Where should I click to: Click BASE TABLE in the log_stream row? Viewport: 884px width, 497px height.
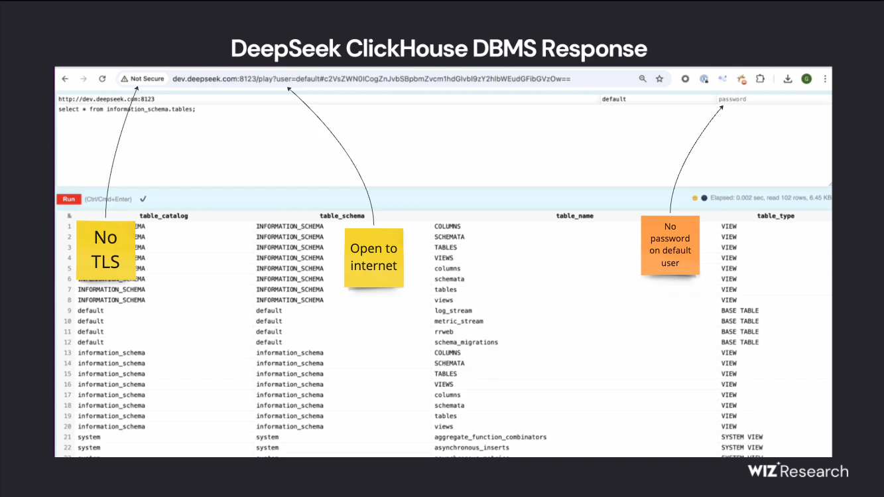pos(740,311)
